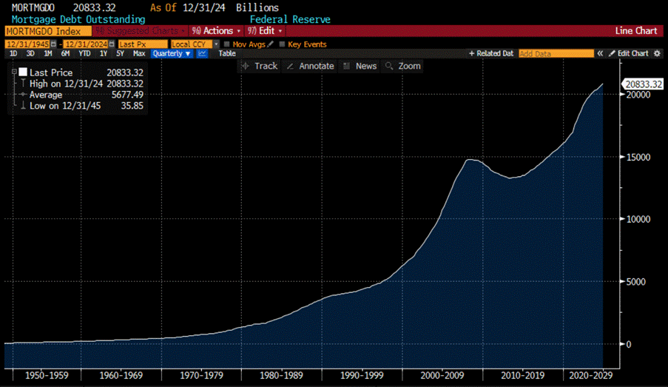Focus end date field 12/31/2024
The width and height of the screenshot is (668, 387).
(x=86, y=44)
